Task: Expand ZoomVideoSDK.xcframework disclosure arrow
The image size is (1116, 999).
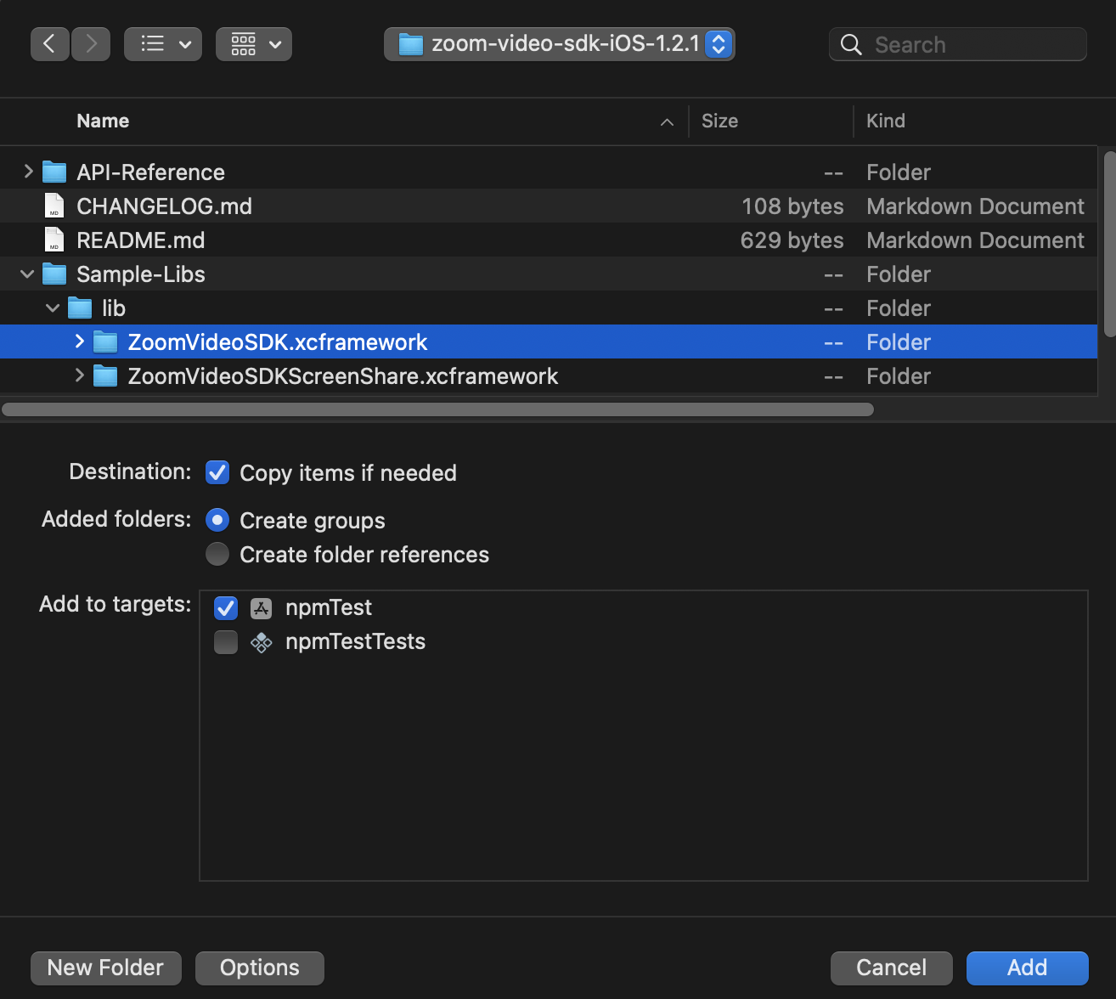Action: (x=79, y=341)
